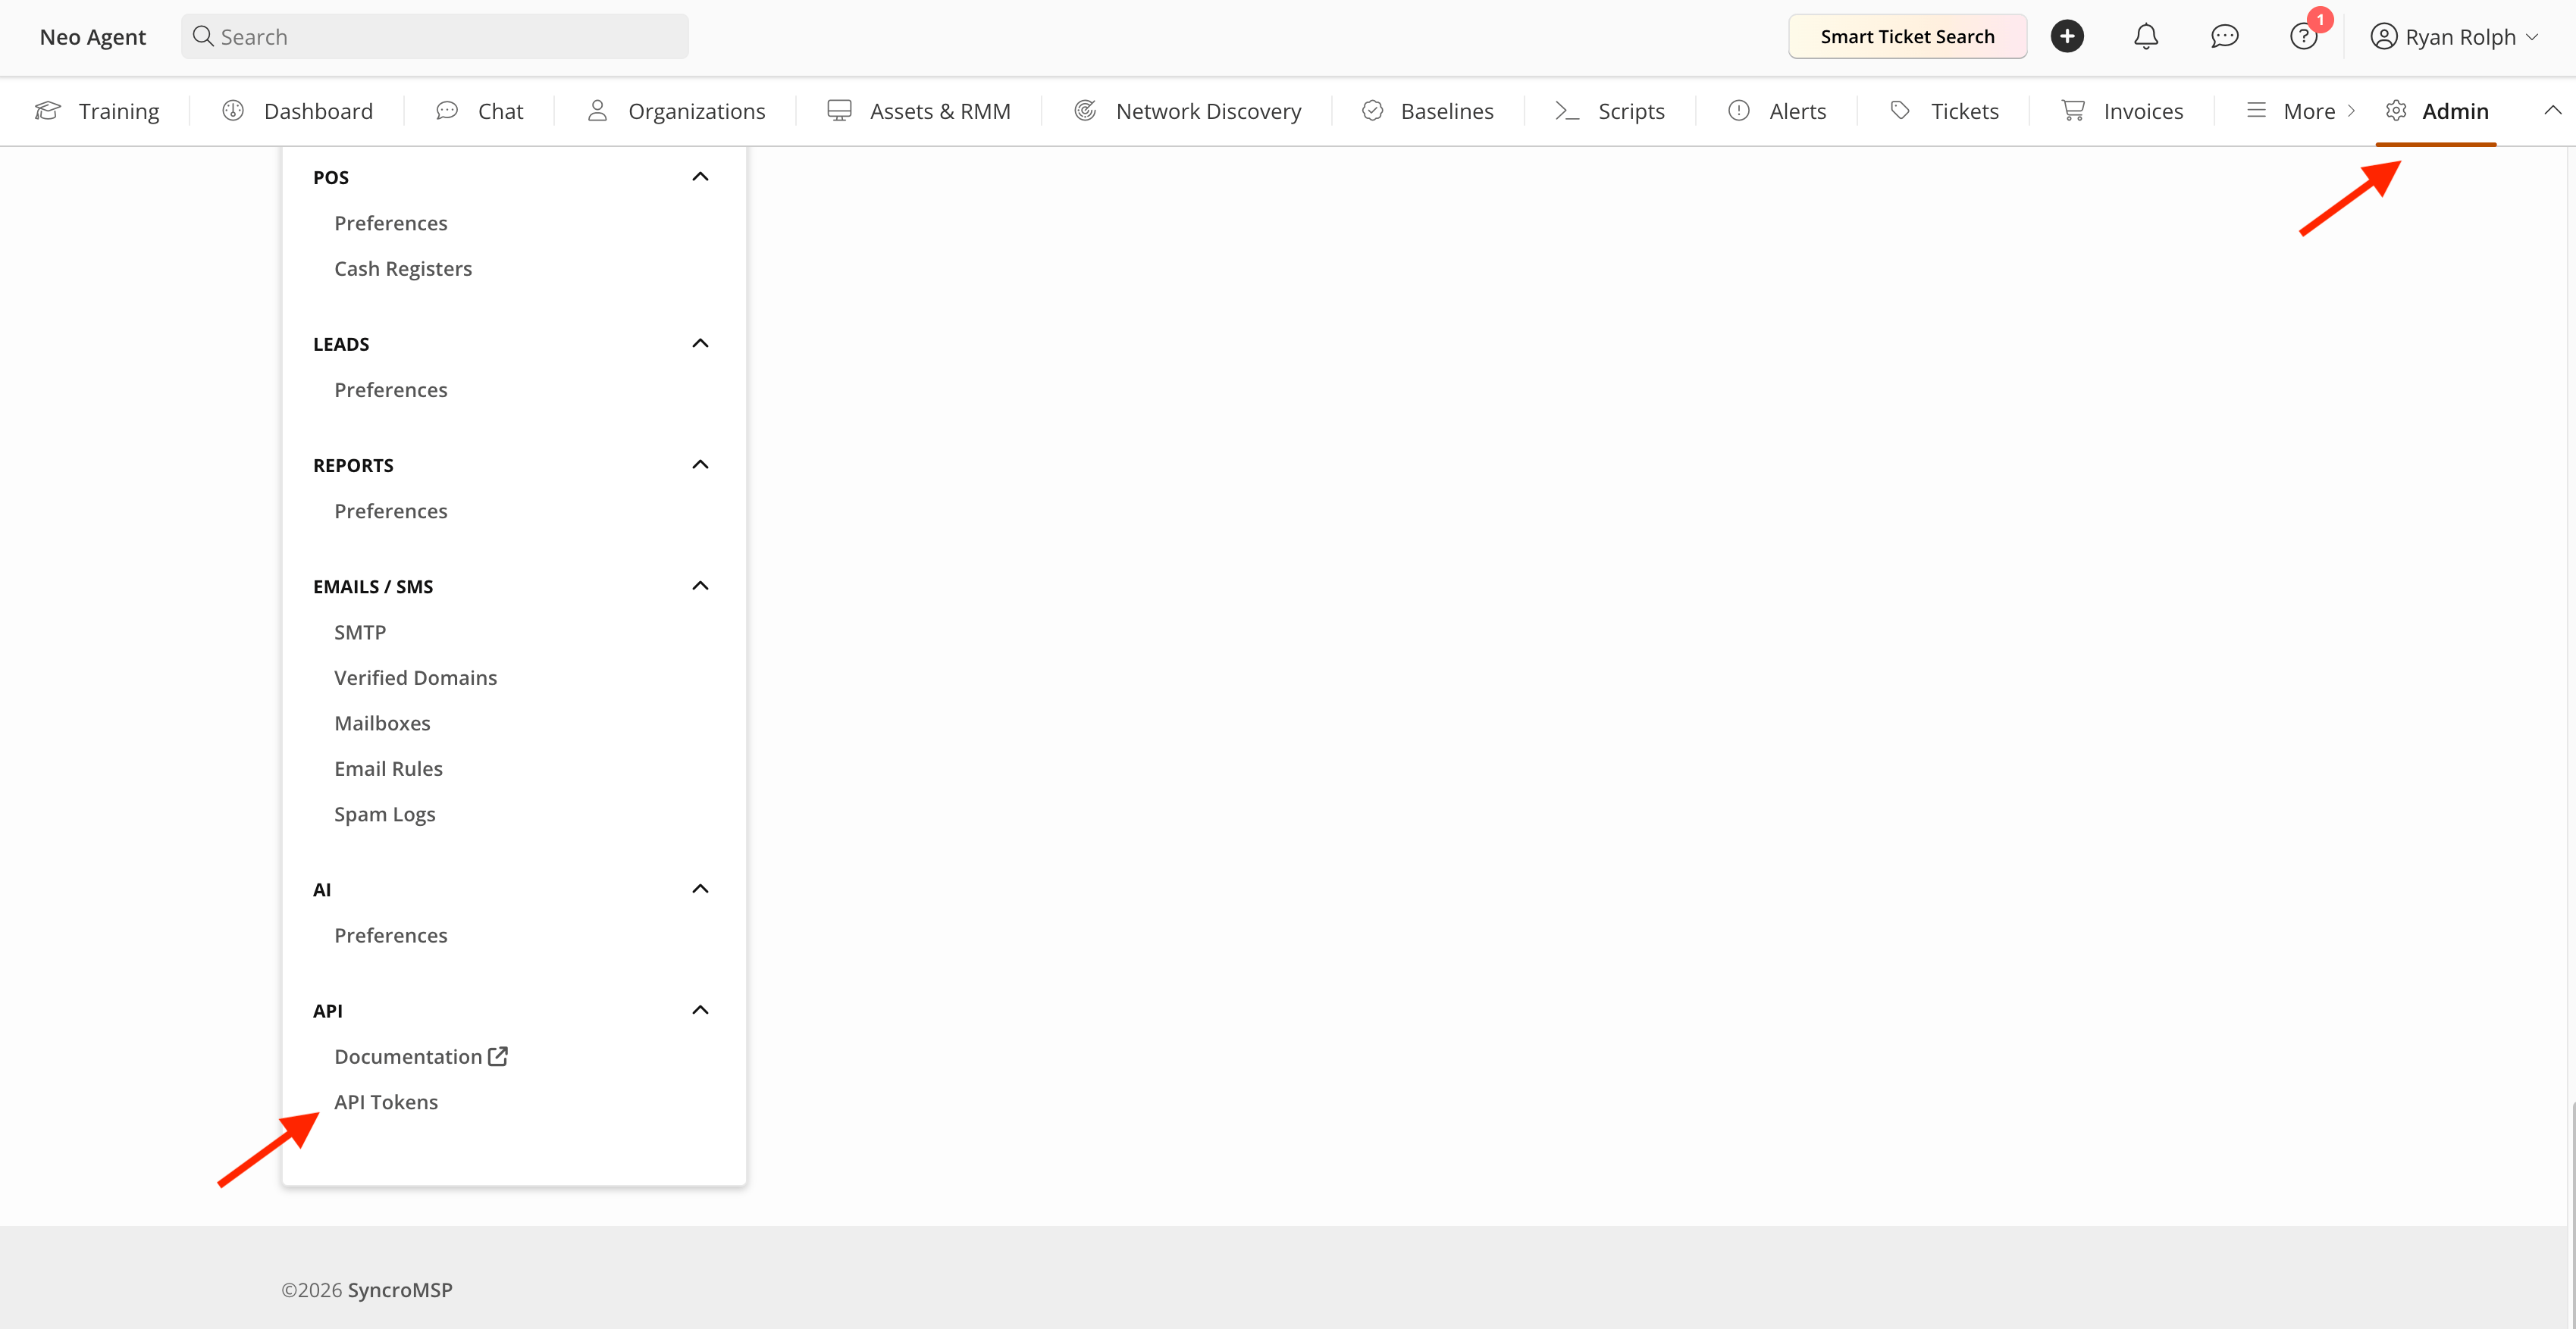This screenshot has width=2576, height=1329.
Task: Open API Documentation link
Action: tap(420, 1056)
